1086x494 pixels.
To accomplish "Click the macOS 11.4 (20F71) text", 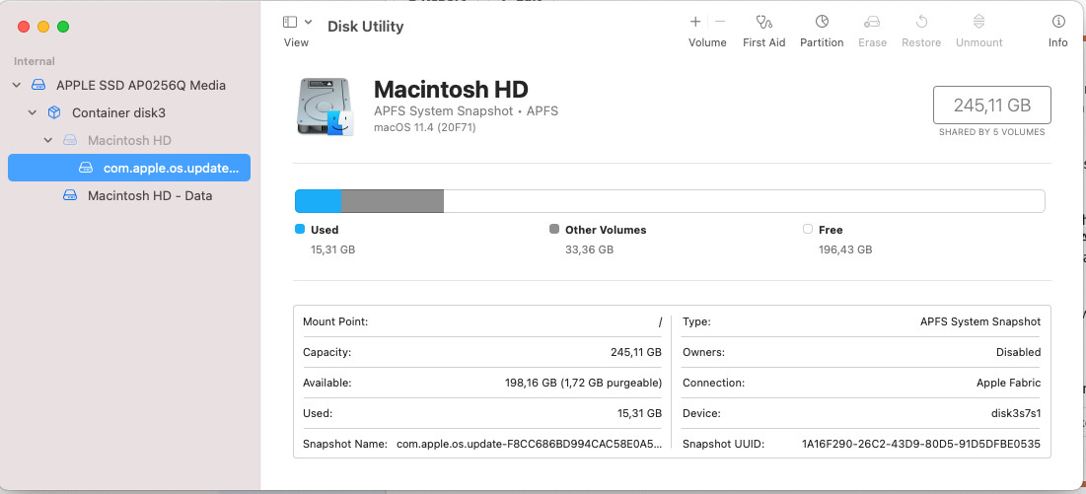I will coord(424,127).
